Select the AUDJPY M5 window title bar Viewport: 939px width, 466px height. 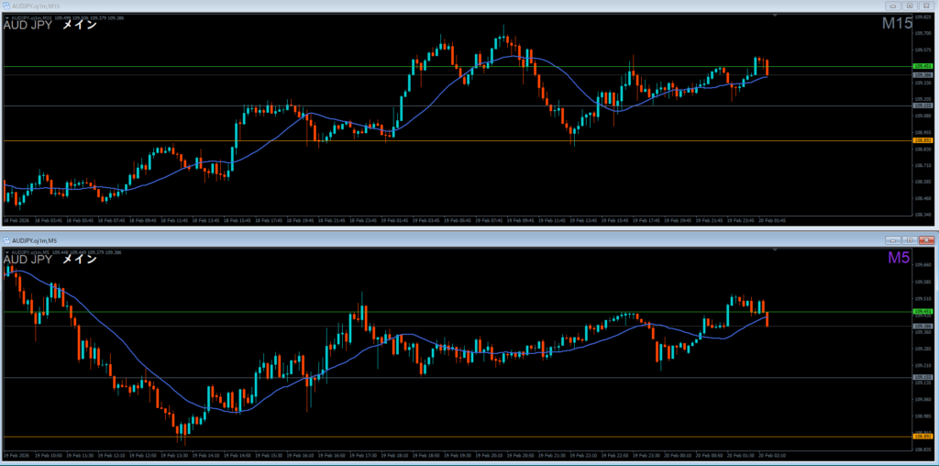367,239
